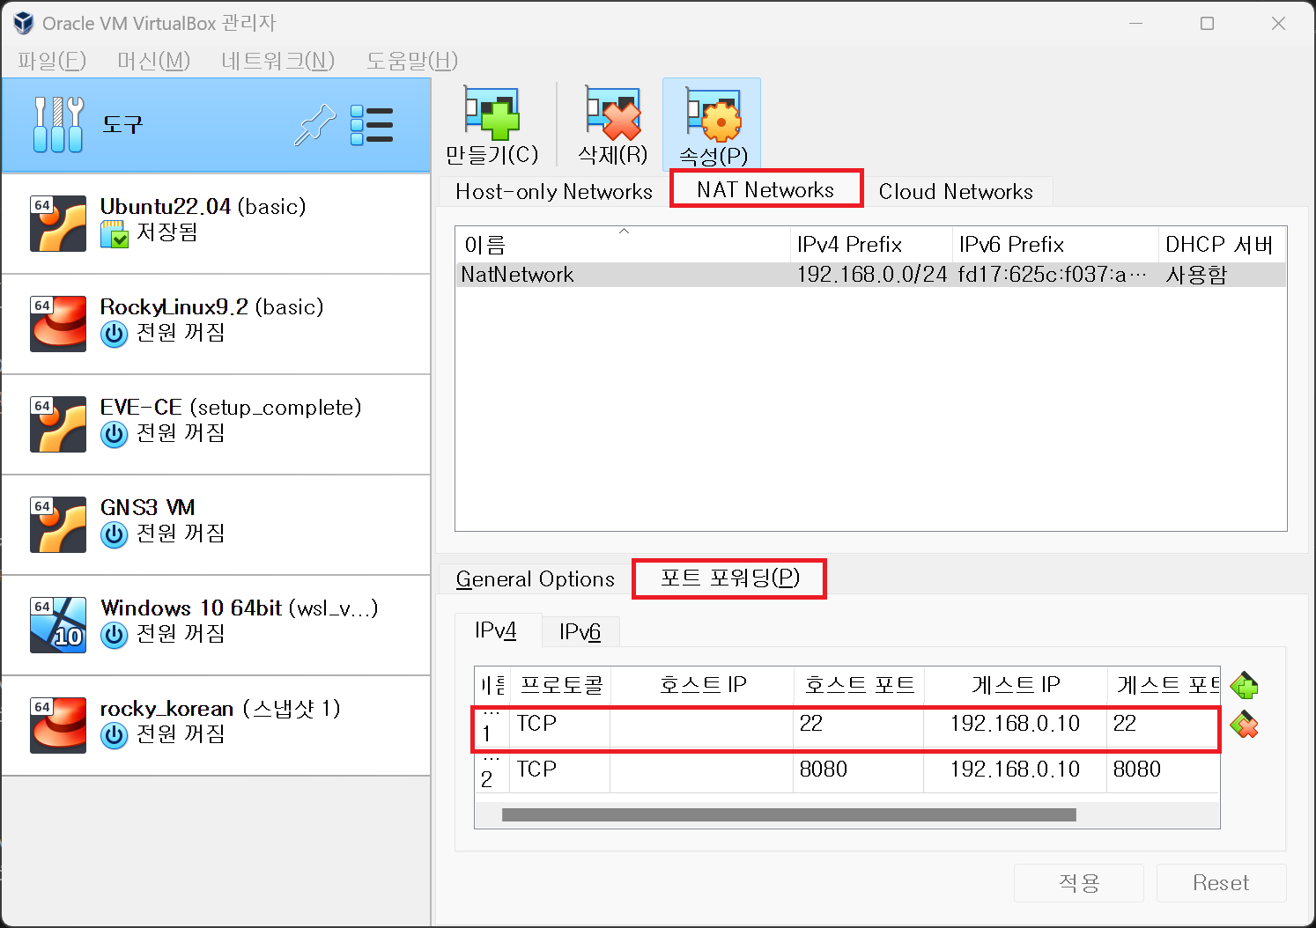Click host port 8080 cell
The image size is (1316, 928).
[859, 770]
